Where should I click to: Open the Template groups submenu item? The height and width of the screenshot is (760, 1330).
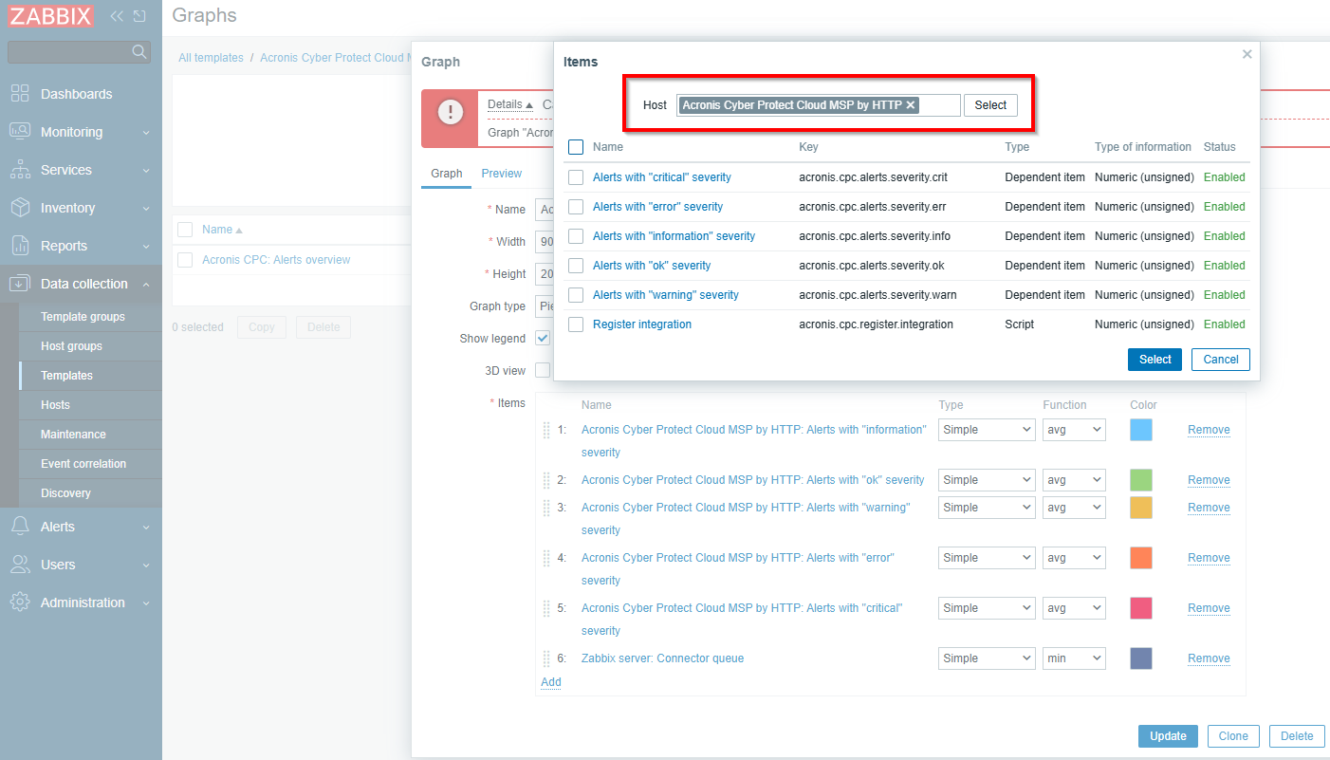83,317
